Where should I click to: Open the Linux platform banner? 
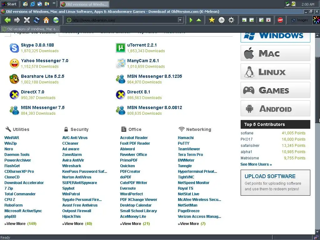[x=275, y=72]
